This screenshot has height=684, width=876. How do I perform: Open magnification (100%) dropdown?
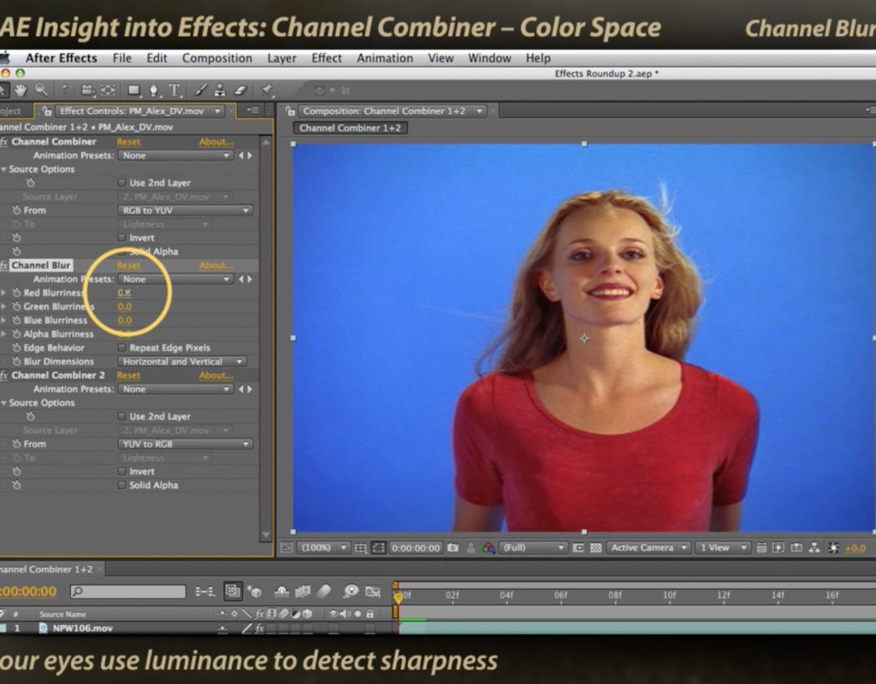click(x=323, y=548)
